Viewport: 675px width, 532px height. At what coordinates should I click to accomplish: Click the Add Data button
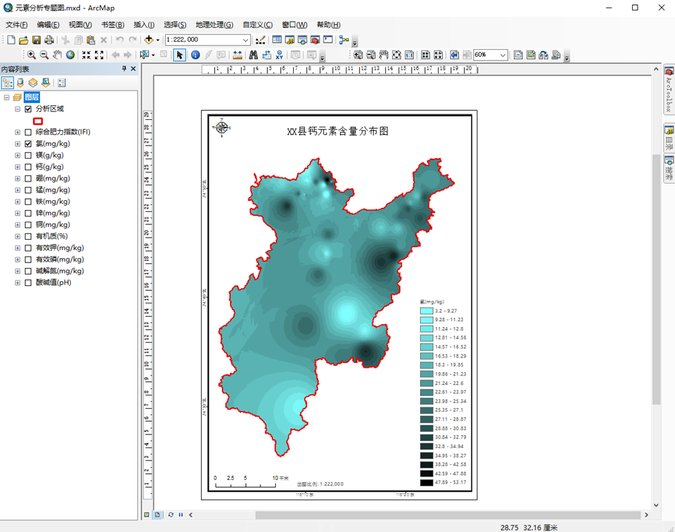coord(148,40)
